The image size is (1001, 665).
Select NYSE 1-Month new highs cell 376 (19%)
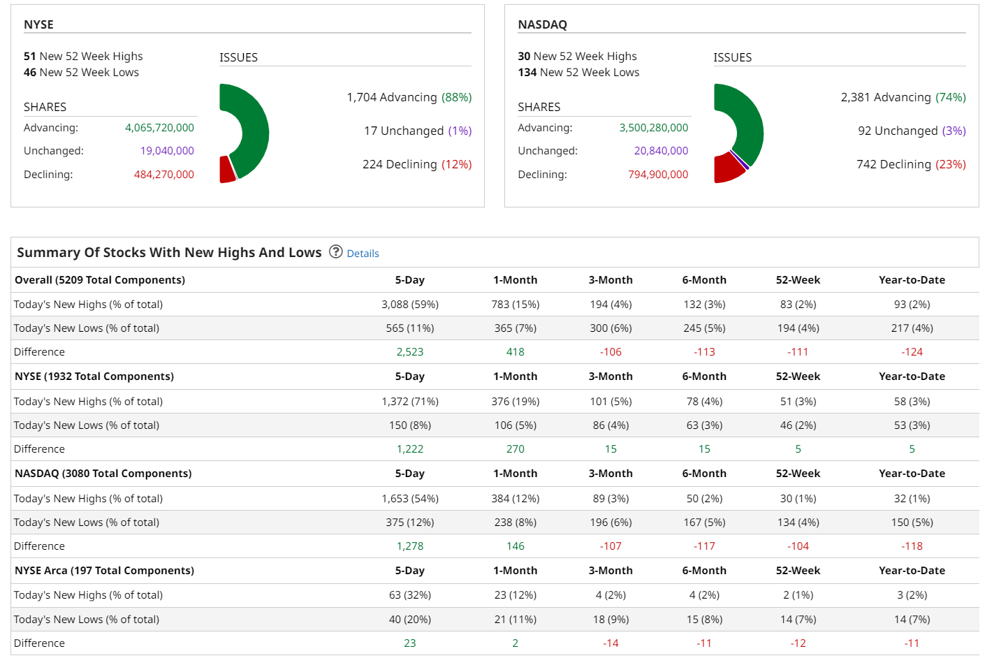[516, 402]
